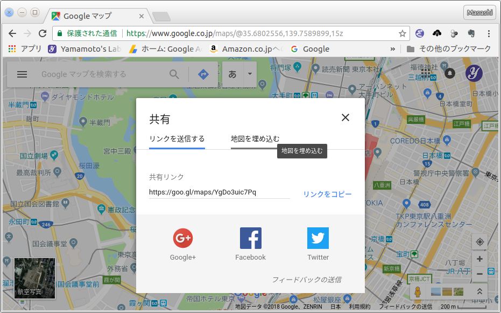Click the リンクをコピー link
This screenshot has height=313, width=501.
(327, 194)
